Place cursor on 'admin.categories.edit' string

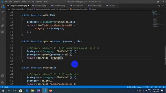pyautogui.click(x=58, y=25)
